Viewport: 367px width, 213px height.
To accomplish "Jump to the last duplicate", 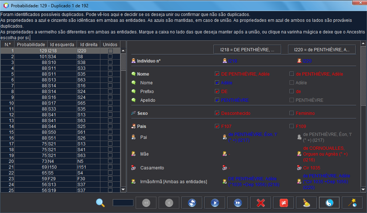I will [238, 203].
